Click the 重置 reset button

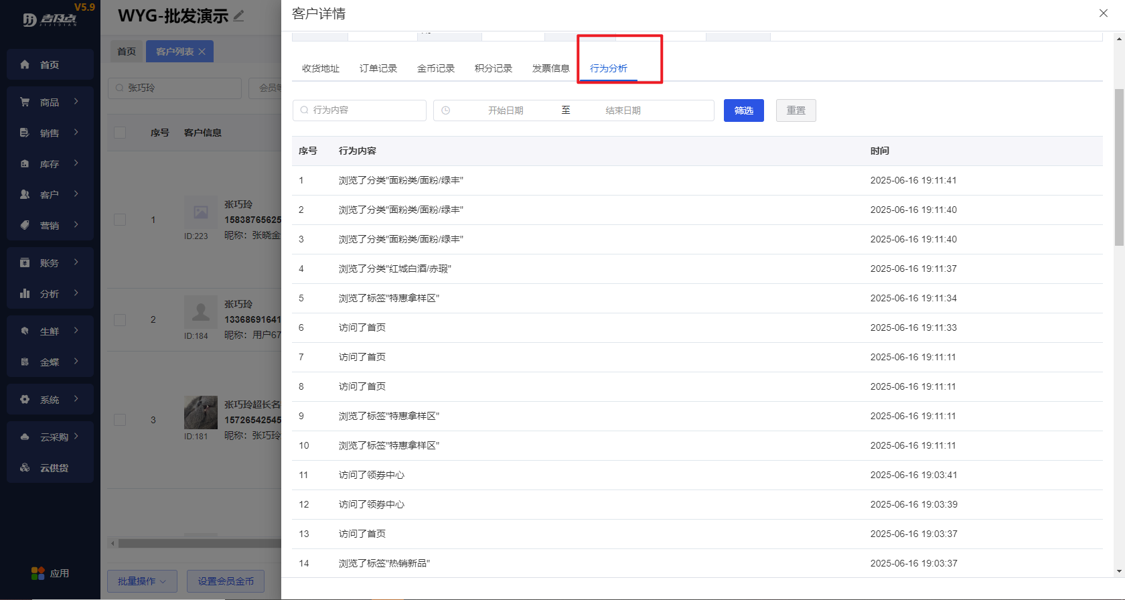(796, 110)
